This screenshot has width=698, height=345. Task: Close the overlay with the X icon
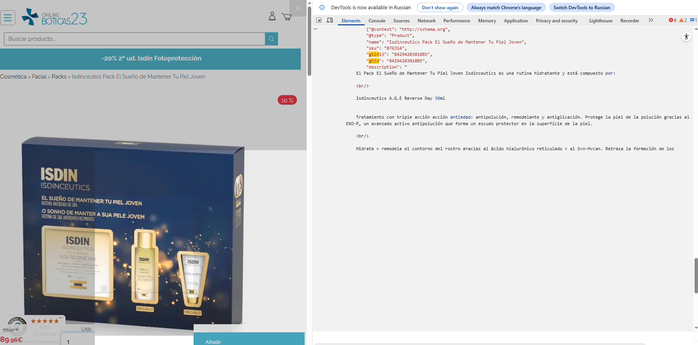(298, 8)
